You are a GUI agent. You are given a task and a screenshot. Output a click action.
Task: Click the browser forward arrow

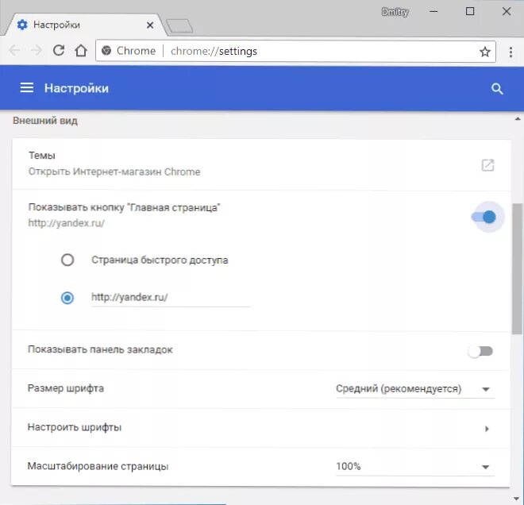tap(36, 51)
